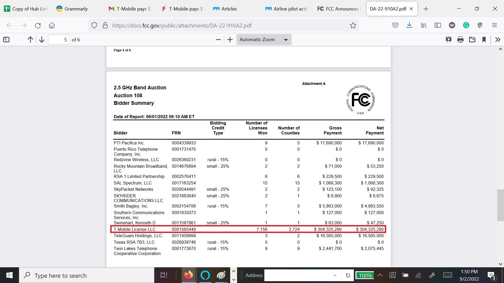Toggle the PDF sidebar panel
This screenshot has height=283, width=504.
pos(6,40)
